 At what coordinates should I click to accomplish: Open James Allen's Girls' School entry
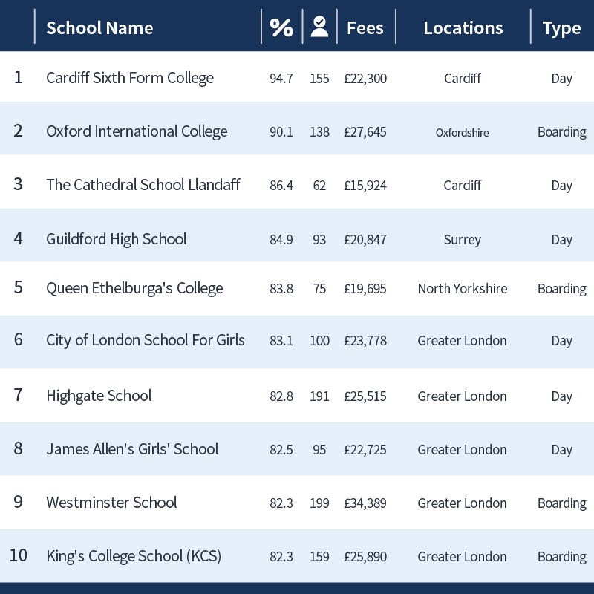(132, 449)
